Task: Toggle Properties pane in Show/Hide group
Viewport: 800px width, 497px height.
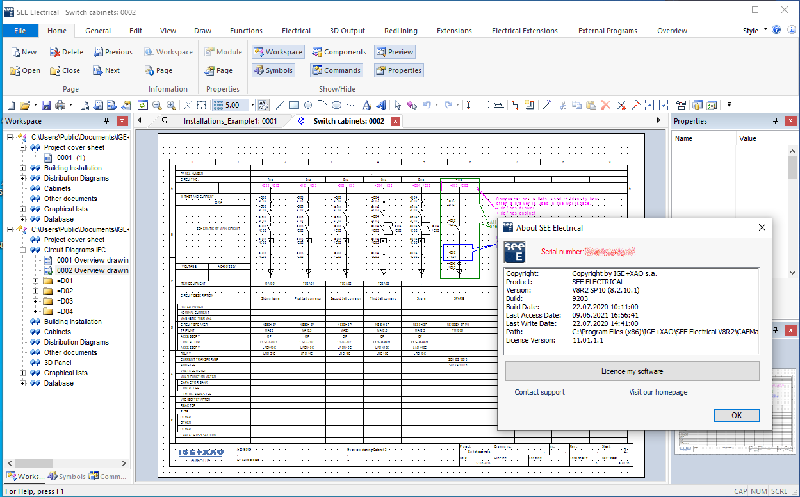Action: [x=398, y=70]
